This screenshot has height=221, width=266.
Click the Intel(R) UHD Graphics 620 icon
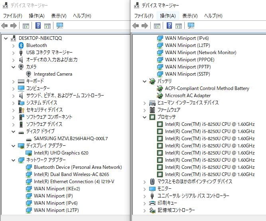tap(29, 153)
